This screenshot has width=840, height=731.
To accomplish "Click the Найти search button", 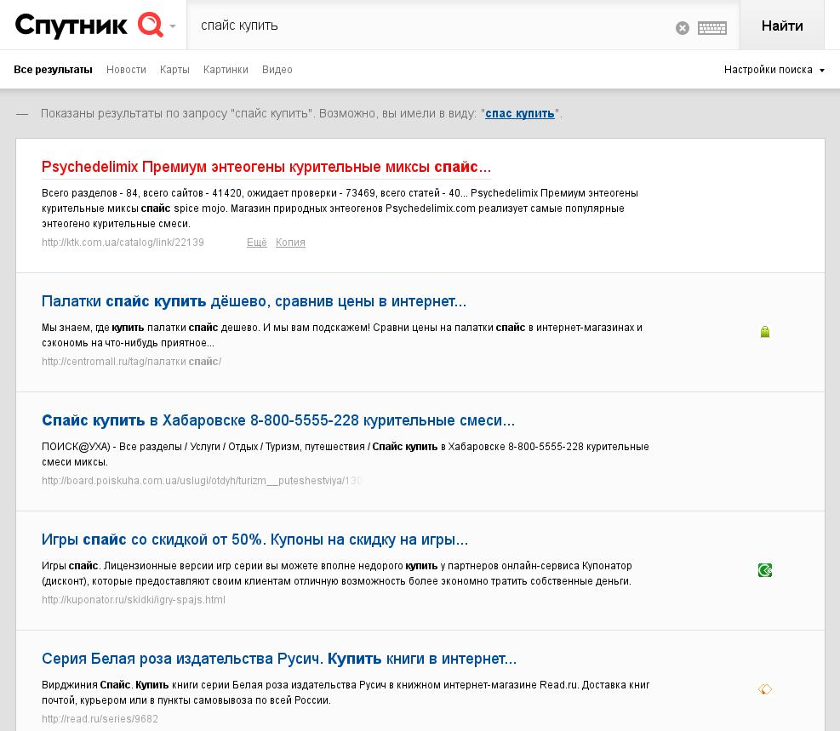I will coord(781,26).
